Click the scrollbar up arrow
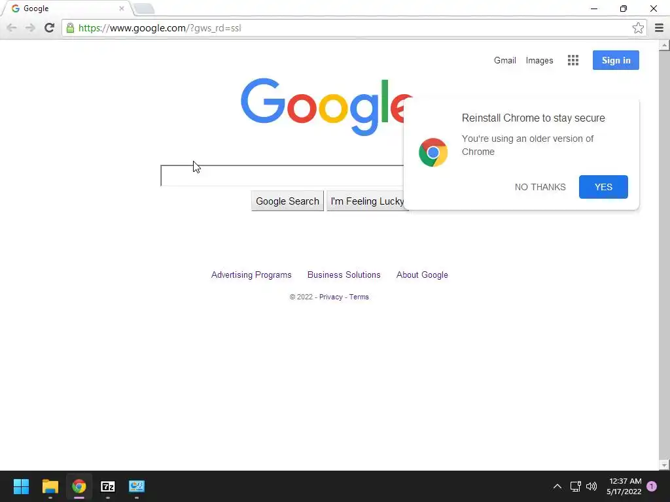The height and width of the screenshot is (502, 670). (664, 45)
